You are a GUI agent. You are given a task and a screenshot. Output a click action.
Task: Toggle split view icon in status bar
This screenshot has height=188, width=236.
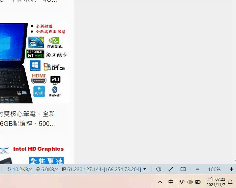pos(183,169)
